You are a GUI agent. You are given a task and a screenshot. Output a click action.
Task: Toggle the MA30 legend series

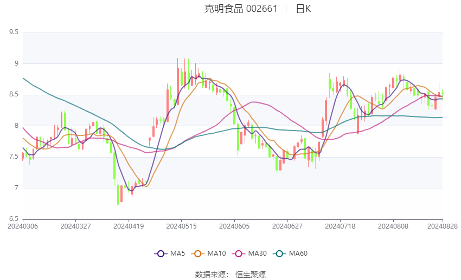(249, 253)
